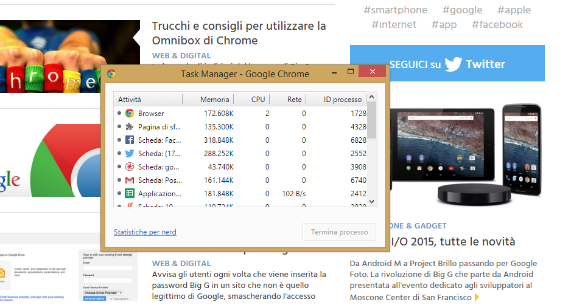
Task: Click Task Manager scrollbar up arrow
Action: pos(371,97)
